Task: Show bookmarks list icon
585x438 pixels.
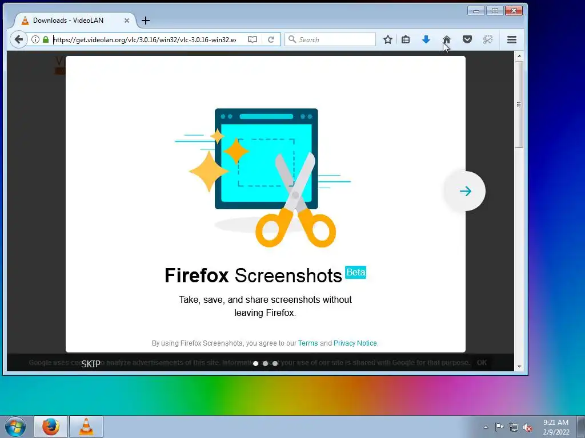Action: (x=406, y=39)
